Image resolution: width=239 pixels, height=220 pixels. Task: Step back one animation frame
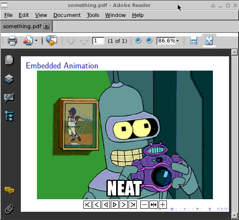(96, 205)
